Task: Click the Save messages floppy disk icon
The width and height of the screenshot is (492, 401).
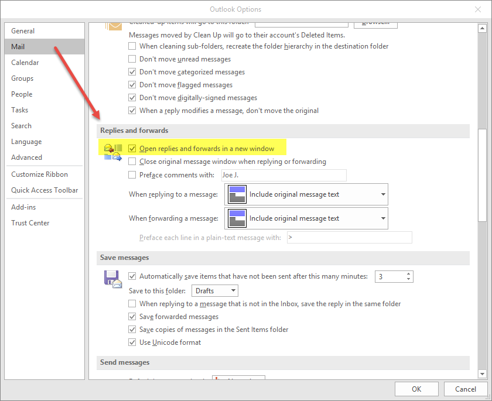Action: [x=112, y=279]
